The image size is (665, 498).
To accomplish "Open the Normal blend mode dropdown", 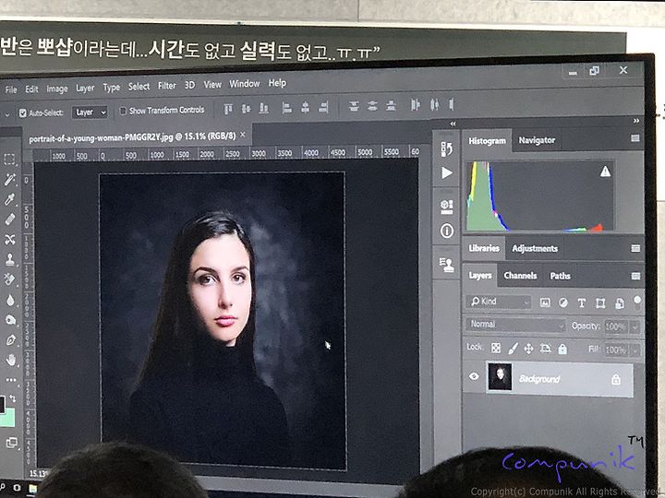I will tap(515, 325).
